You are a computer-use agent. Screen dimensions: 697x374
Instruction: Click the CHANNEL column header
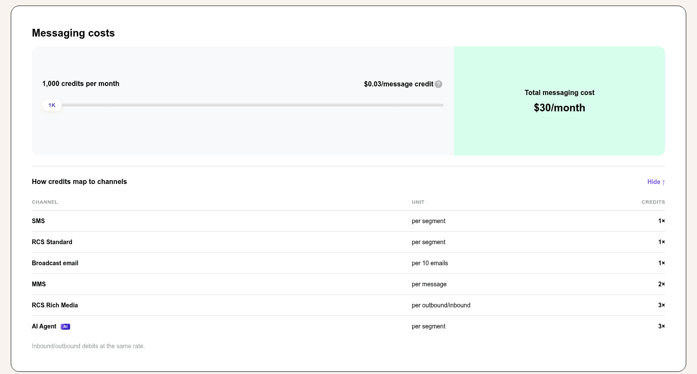[45, 202]
